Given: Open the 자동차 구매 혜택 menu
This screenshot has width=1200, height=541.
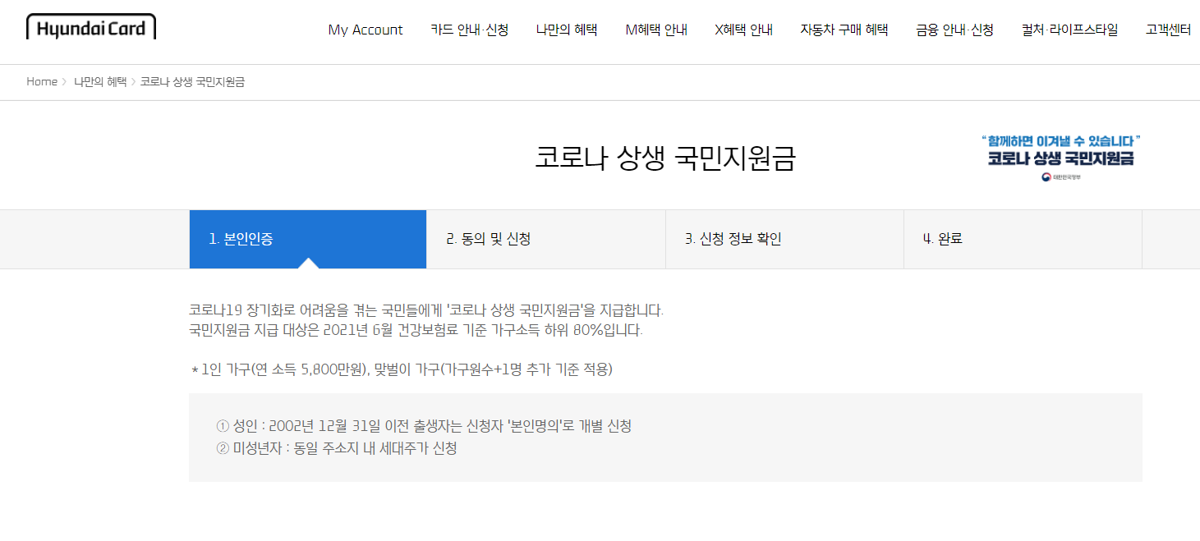Looking at the screenshot, I should [x=844, y=30].
